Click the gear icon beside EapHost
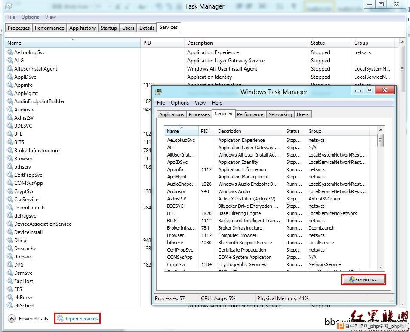 [x=10, y=281]
